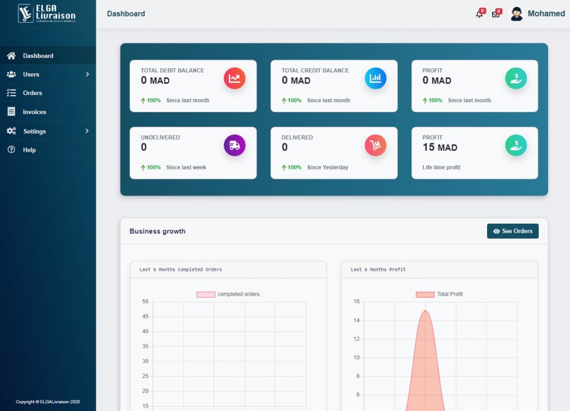Click the green hand-dollar icon on 0 MAD Profit card
The image size is (570, 411).
pyautogui.click(x=516, y=78)
